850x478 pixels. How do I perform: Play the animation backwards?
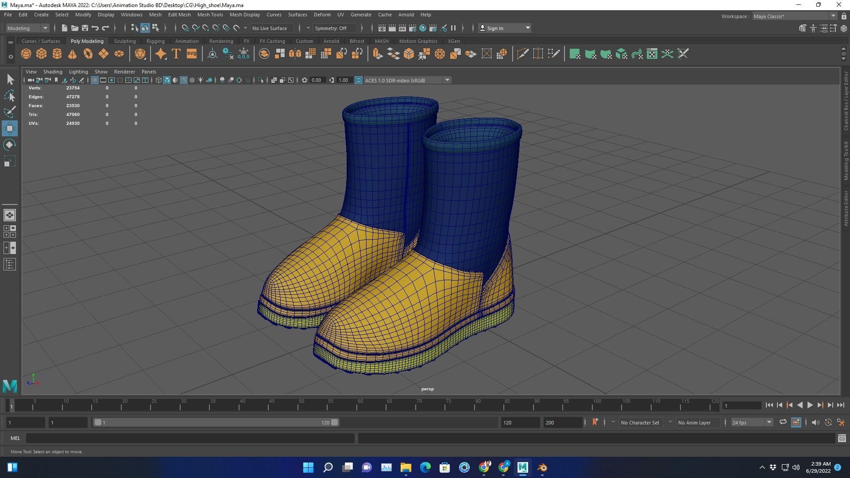800,405
